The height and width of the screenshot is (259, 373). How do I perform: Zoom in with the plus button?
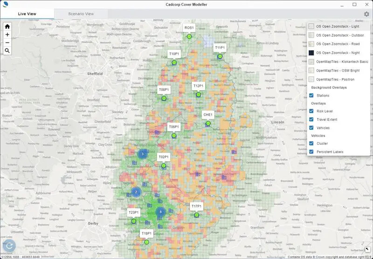click(7, 34)
